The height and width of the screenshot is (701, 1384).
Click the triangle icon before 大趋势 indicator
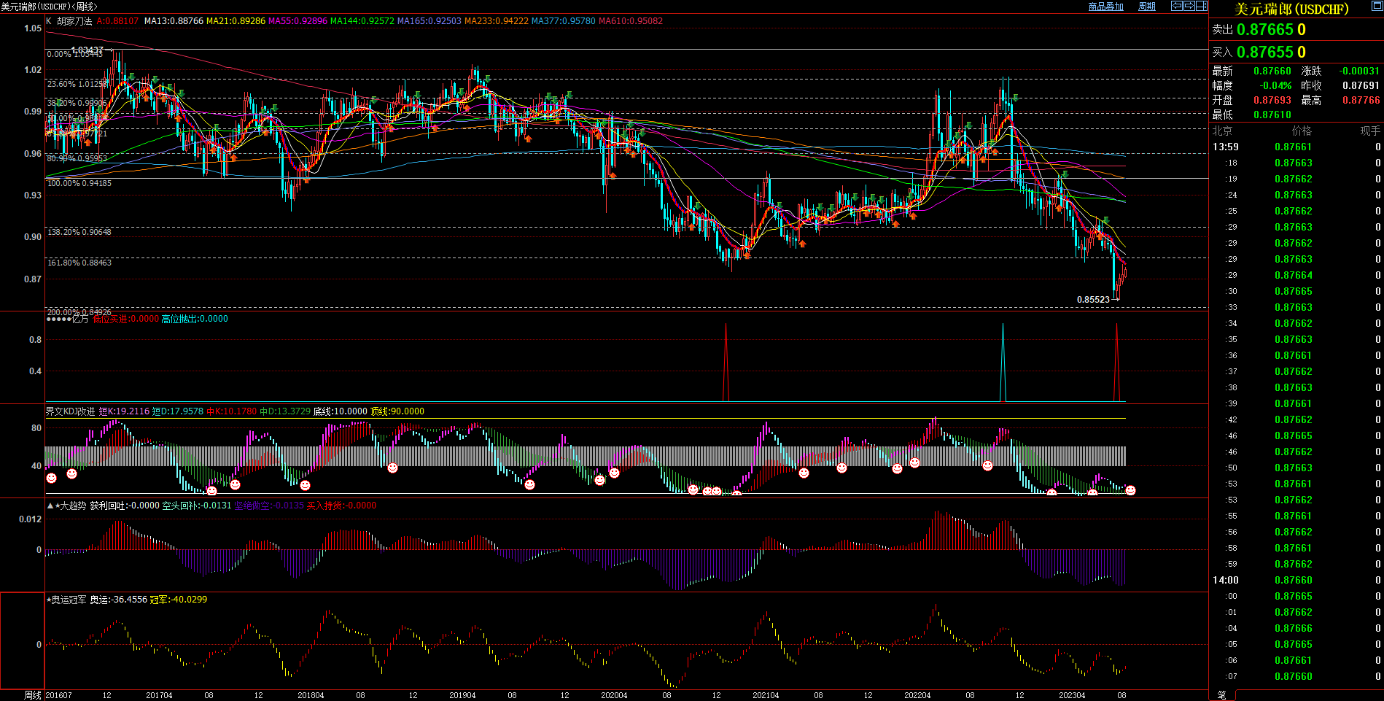[x=50, y=506]
